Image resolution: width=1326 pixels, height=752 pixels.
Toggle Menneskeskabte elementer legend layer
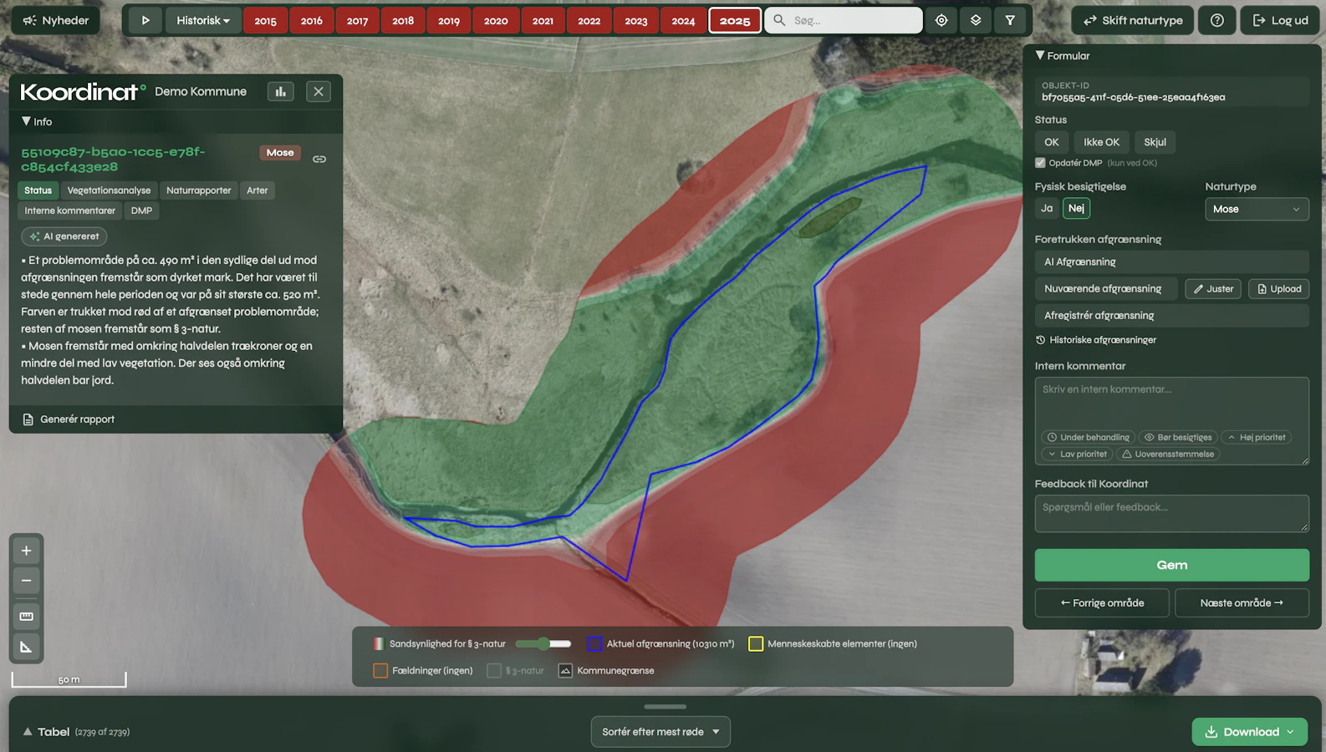(756, 644)
